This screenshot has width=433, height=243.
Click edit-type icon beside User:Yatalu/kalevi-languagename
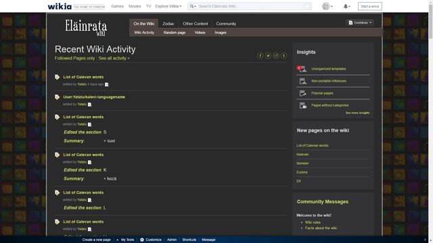57,97
